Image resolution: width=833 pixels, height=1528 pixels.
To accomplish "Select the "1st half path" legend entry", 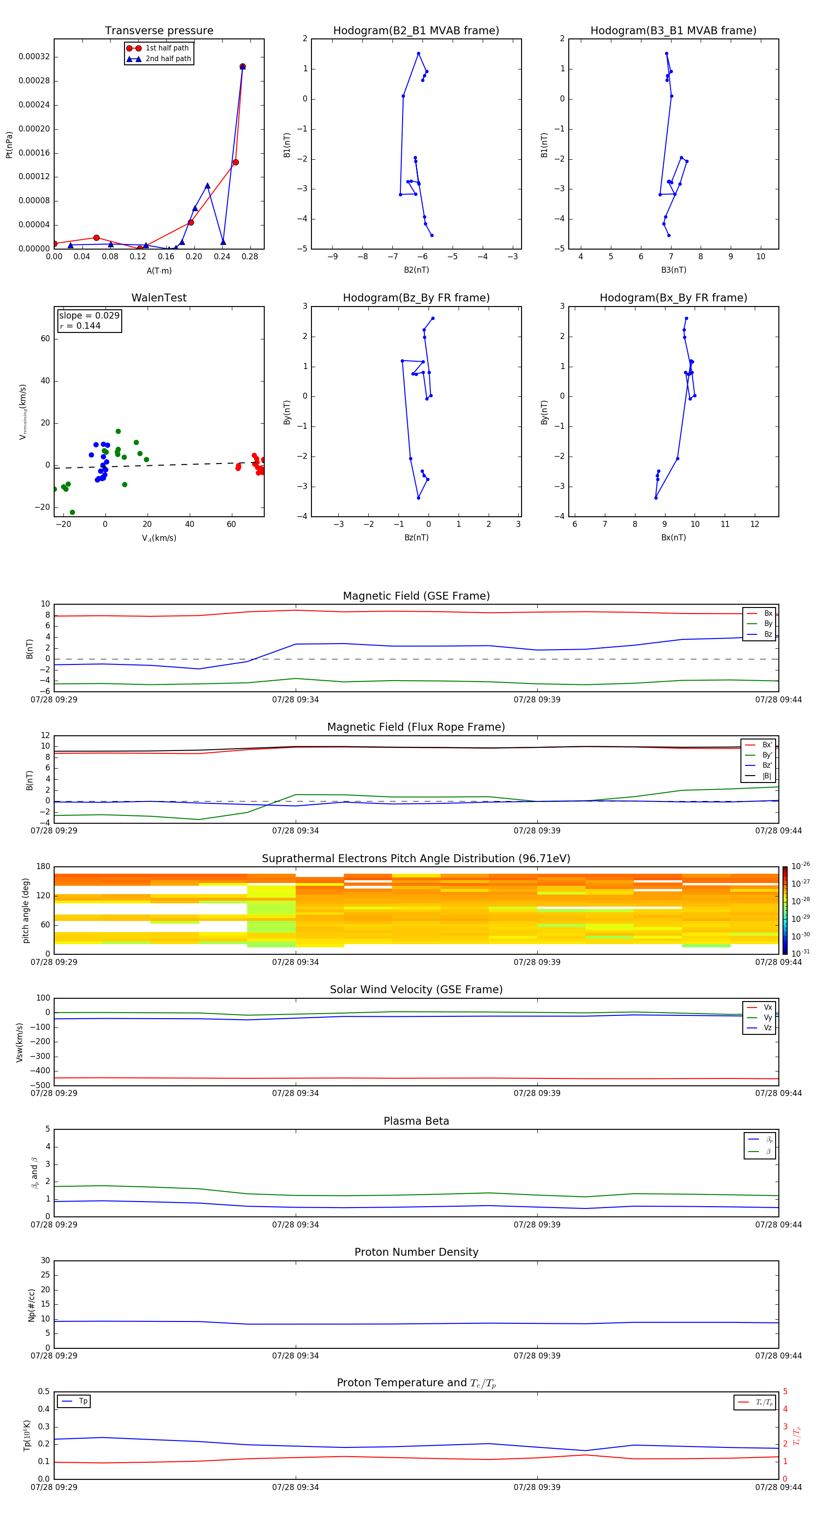I will tap(159, 48).
